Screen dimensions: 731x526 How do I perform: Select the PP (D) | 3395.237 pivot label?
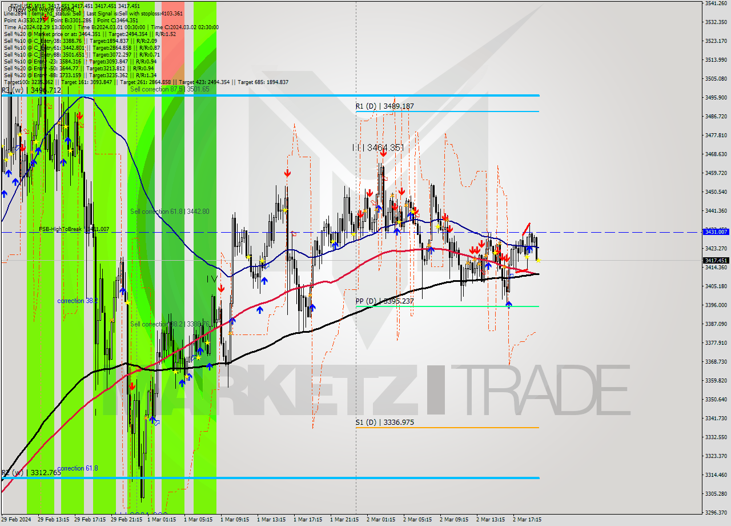coord(384,301)
